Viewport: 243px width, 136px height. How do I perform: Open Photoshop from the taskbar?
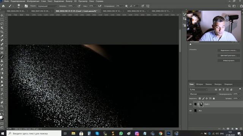[169, 133]
